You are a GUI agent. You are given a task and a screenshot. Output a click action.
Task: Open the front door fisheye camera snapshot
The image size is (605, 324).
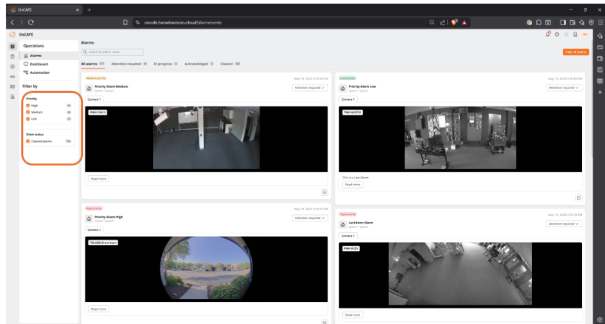[x=206, y=269]
